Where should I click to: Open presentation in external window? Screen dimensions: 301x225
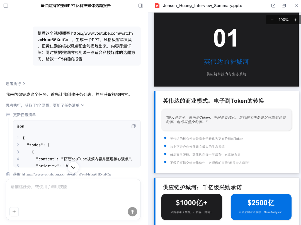pyautogui.click(x=273, y=6)
